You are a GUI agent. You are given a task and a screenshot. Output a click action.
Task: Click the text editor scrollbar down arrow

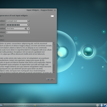pyautogui.click(x=54, y=72)
